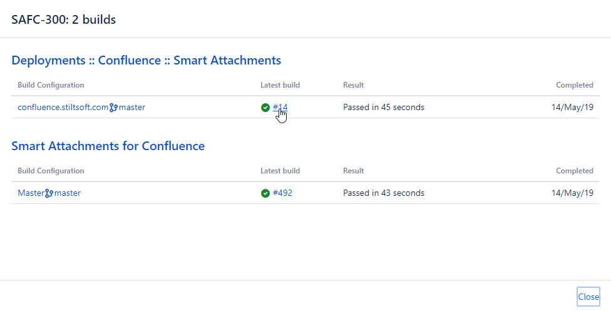Click the Latest build header in the second table
This screenshot has width=611, height=311.
(x=280, y=171)
